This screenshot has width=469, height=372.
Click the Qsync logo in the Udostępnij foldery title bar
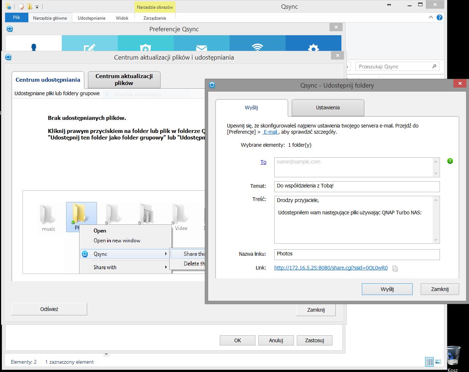[212, 85]
